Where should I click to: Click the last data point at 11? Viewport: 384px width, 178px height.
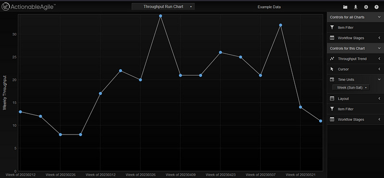tap(321, 121)
